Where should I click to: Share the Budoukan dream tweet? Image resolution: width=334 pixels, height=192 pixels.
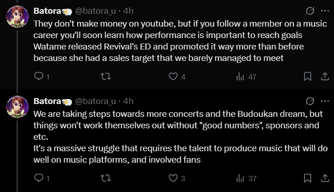click(323, 178)
